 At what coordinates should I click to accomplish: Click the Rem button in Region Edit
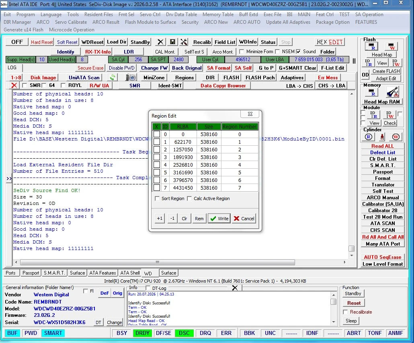(199, 219)
